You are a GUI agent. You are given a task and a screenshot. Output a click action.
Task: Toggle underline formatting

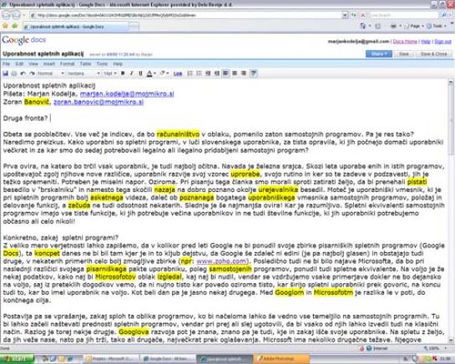pyautogui.click(x=141, y=73)
